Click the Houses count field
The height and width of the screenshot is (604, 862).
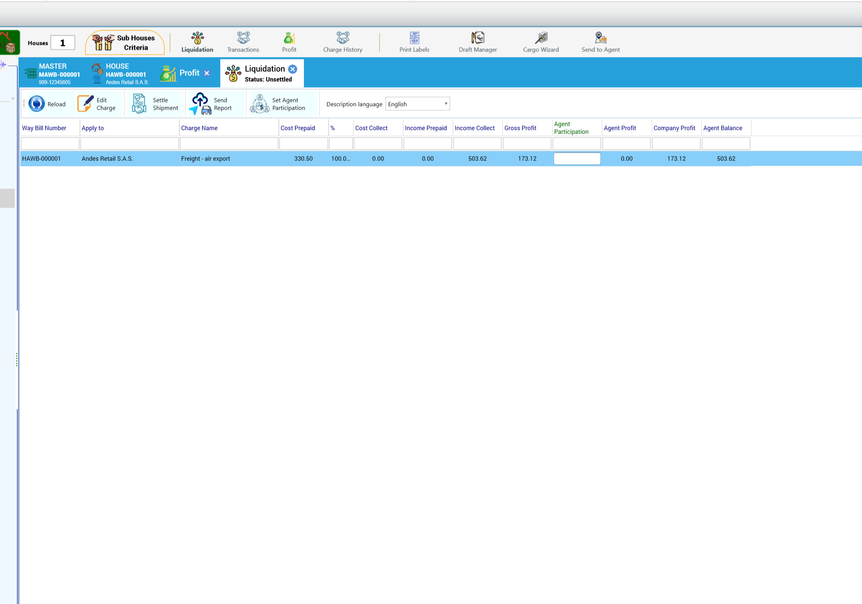pyautogui.click(x=63, y=43)
